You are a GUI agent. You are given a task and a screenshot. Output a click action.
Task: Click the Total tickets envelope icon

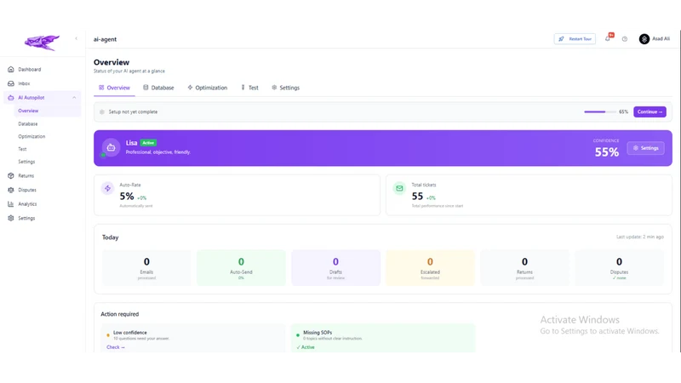399,188
